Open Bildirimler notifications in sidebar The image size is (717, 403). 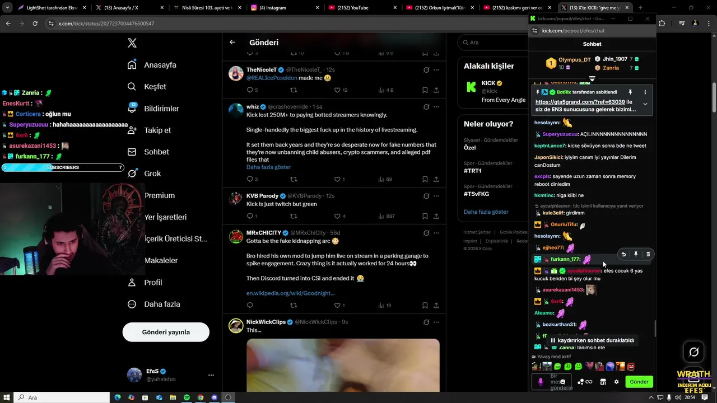153,108
